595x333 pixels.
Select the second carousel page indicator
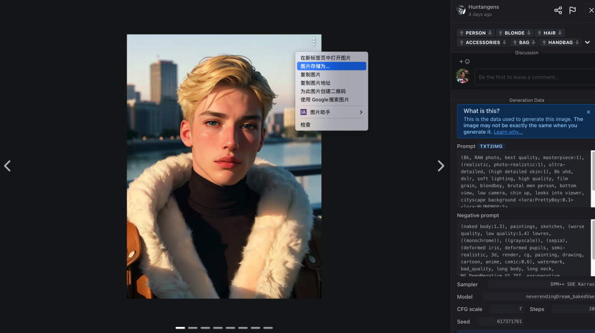pyautogui.click(x=193, y=327)
